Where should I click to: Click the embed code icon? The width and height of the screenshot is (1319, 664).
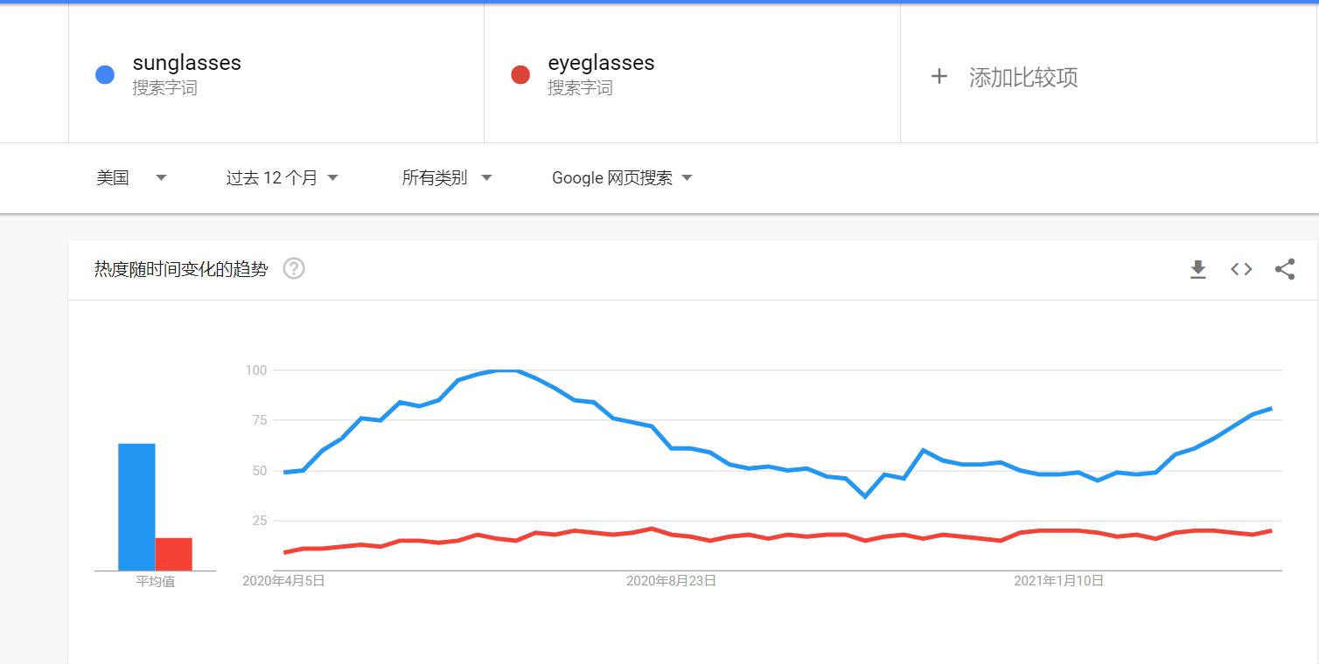point(1241,269)
